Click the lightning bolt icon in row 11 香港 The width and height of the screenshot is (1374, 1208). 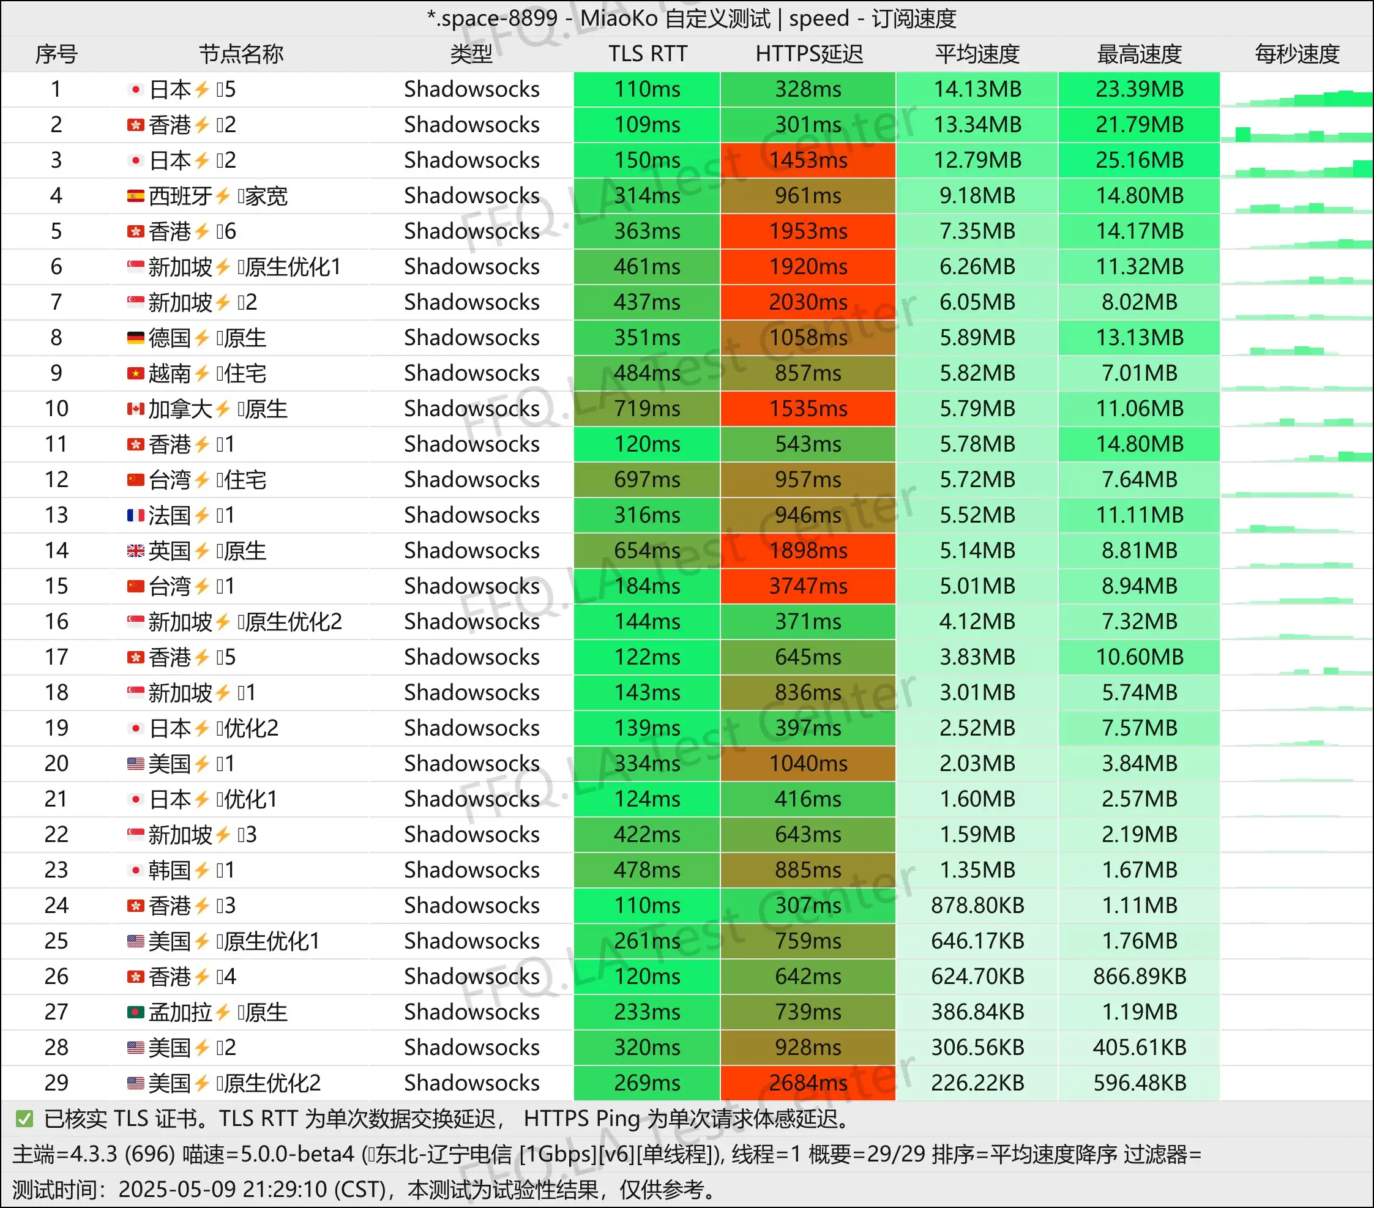(202, 444)
